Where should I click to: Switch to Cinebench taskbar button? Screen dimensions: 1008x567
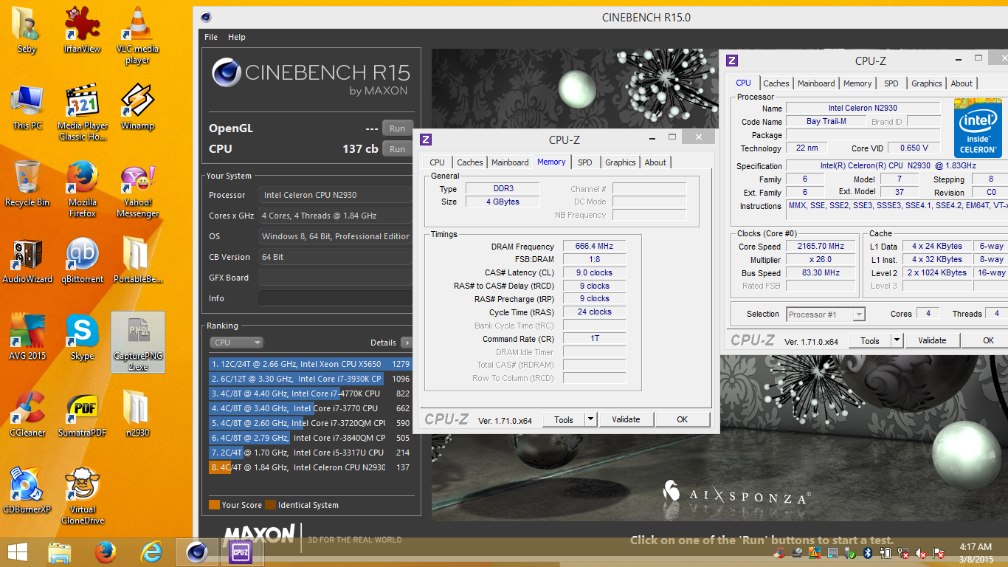click(196, 552)
